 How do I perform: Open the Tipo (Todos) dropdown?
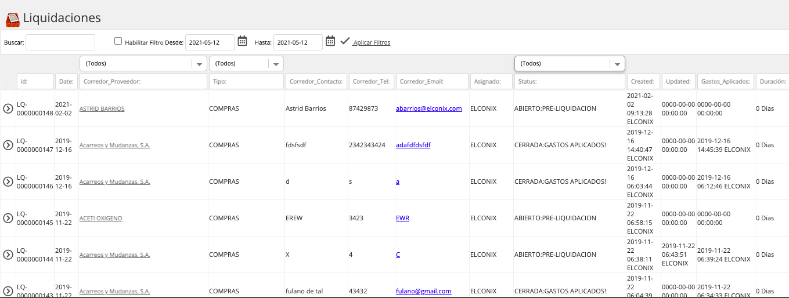[x=246, y=64]
